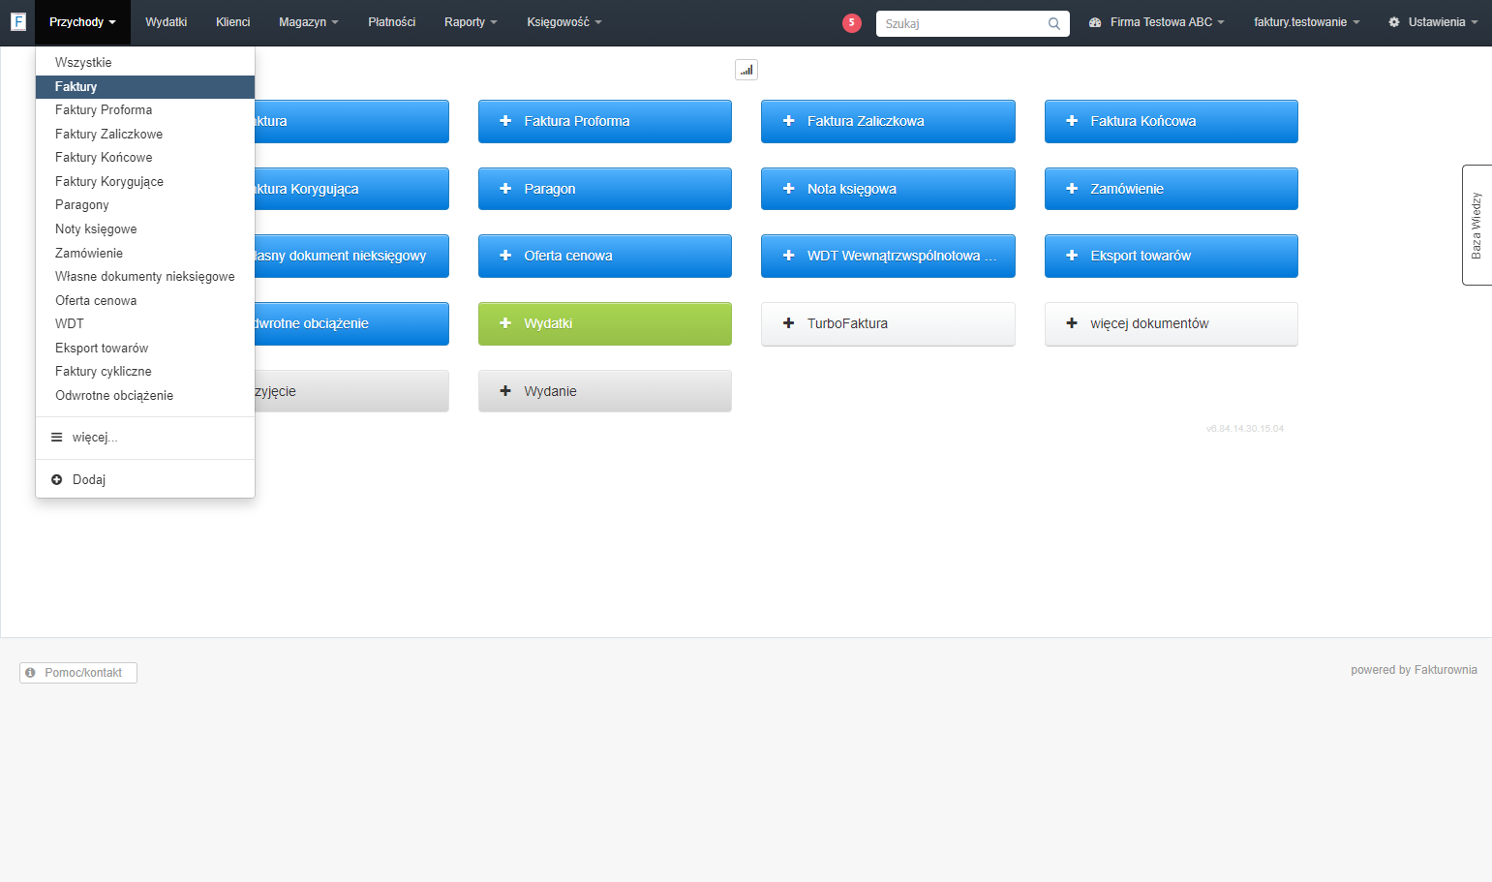The height and width of the screenshot is (882, 1492).
Task: Click the hamburger icon beside więcej...
Action: [x=57, y=438]
